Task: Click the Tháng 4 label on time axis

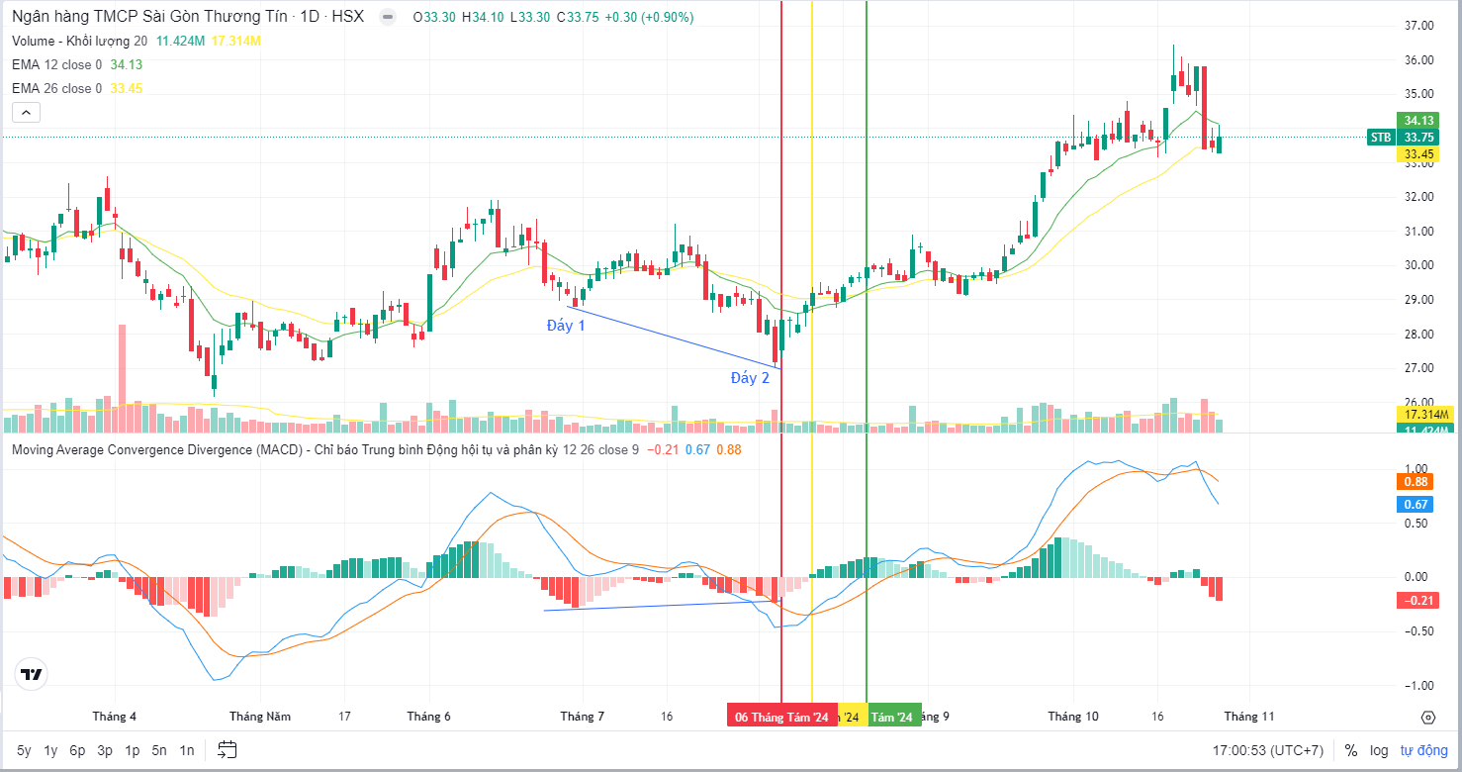Action: (115, 716)
